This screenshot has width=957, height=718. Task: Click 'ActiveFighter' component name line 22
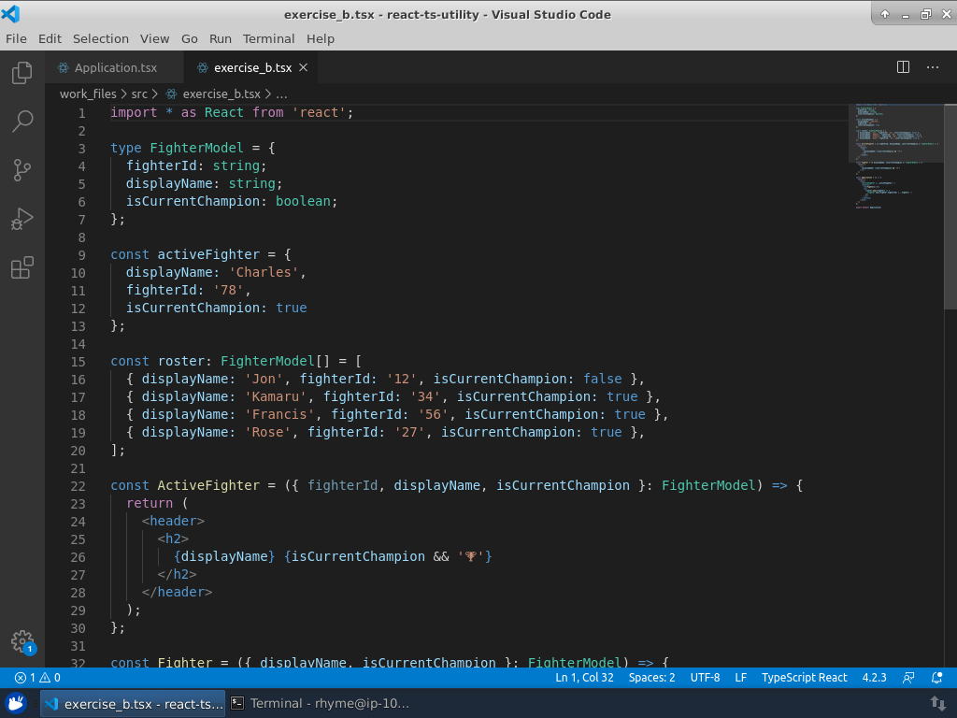coord(208,485)
